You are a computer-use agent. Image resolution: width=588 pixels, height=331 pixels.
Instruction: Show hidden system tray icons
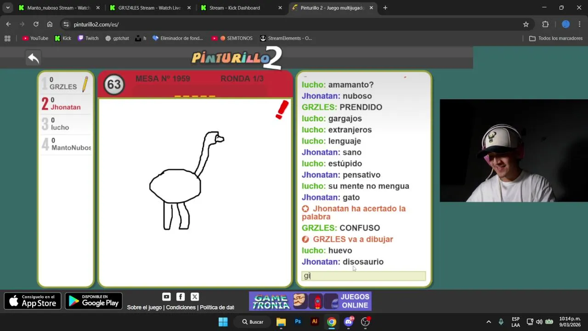point(488,322)
